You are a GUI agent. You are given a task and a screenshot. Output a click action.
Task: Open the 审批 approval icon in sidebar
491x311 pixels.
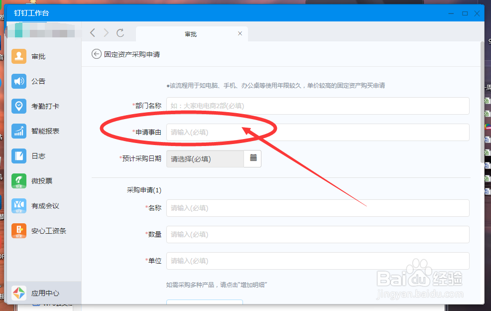(x=18, y=56)
